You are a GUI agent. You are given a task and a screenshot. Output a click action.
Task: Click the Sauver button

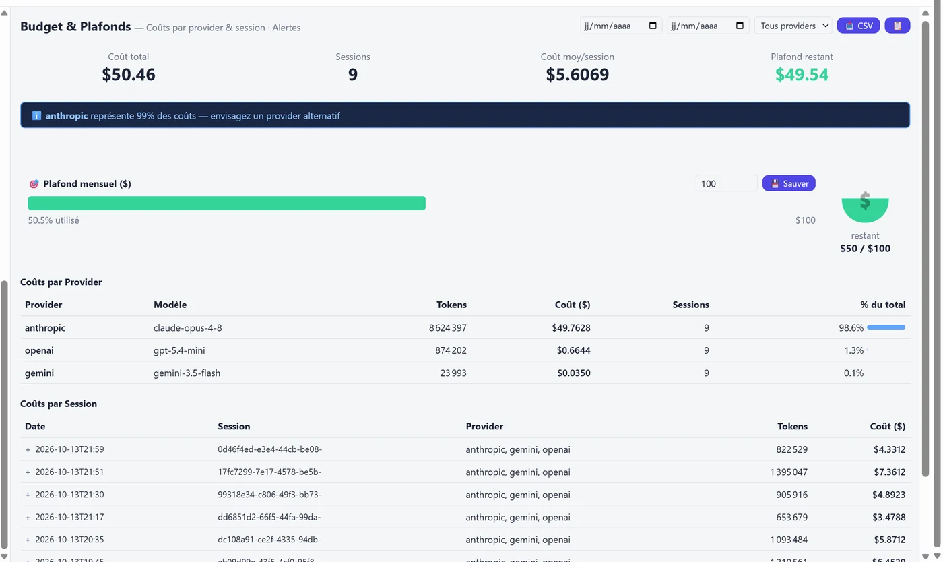click(789, 183)
